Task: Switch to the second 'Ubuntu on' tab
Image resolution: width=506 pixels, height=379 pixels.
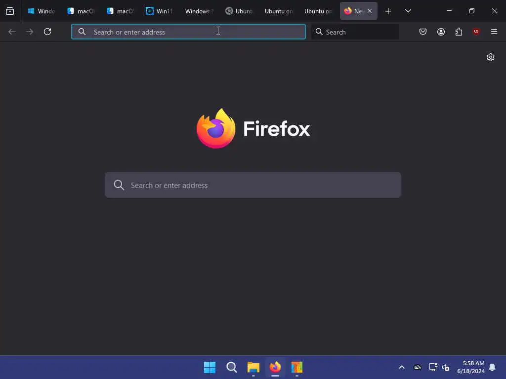Action: (318, 11)
